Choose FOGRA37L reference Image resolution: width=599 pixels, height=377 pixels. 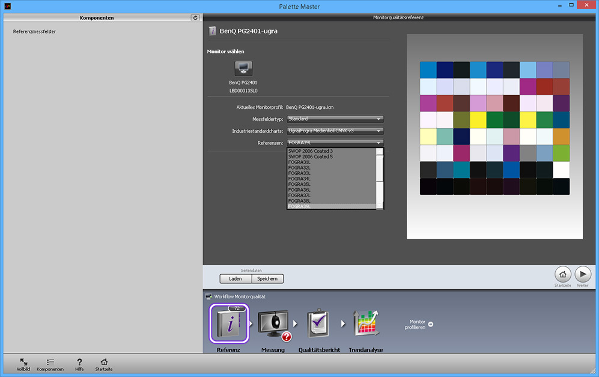click(331, 195)
